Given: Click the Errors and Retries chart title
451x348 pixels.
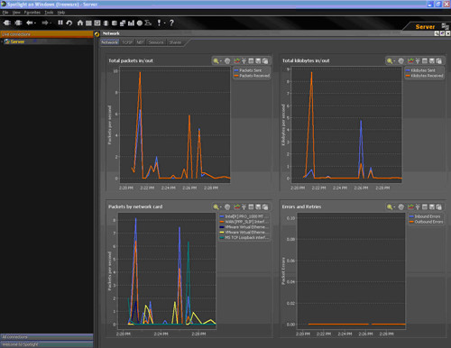Looking at the screenshot, I should pyautogui.click(x=301, y=206).
